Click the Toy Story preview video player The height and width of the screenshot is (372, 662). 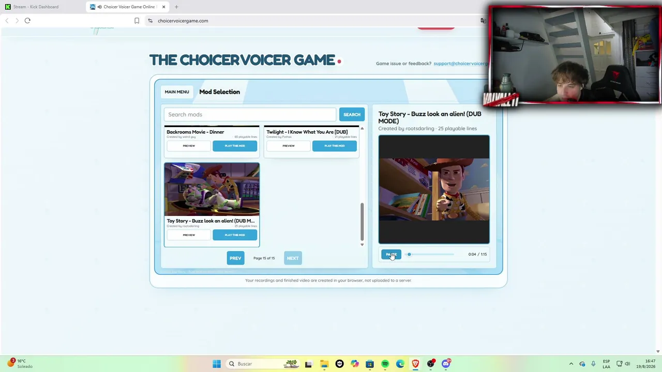(x=434, y=189)
